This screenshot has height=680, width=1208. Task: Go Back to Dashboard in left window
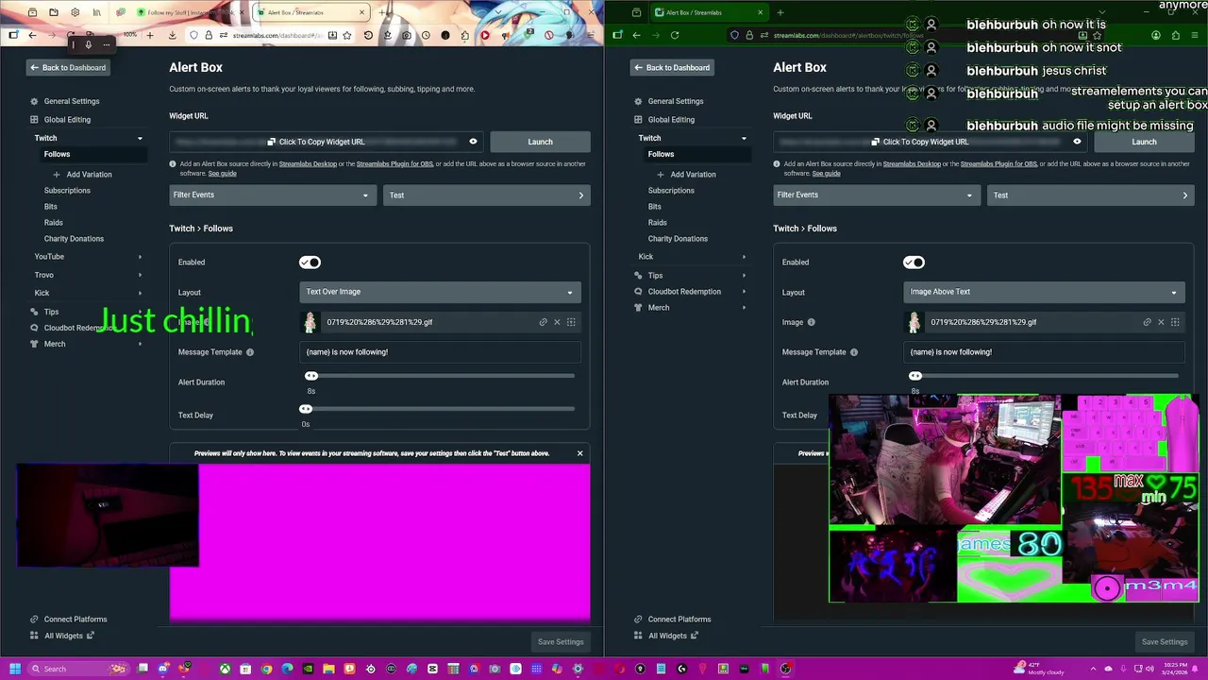67,68
